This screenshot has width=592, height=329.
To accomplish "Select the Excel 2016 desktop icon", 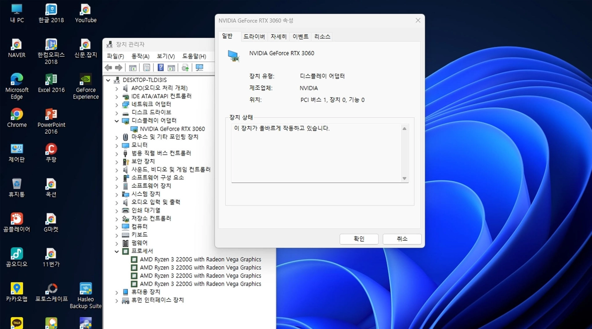I will [x=51, y=83].
